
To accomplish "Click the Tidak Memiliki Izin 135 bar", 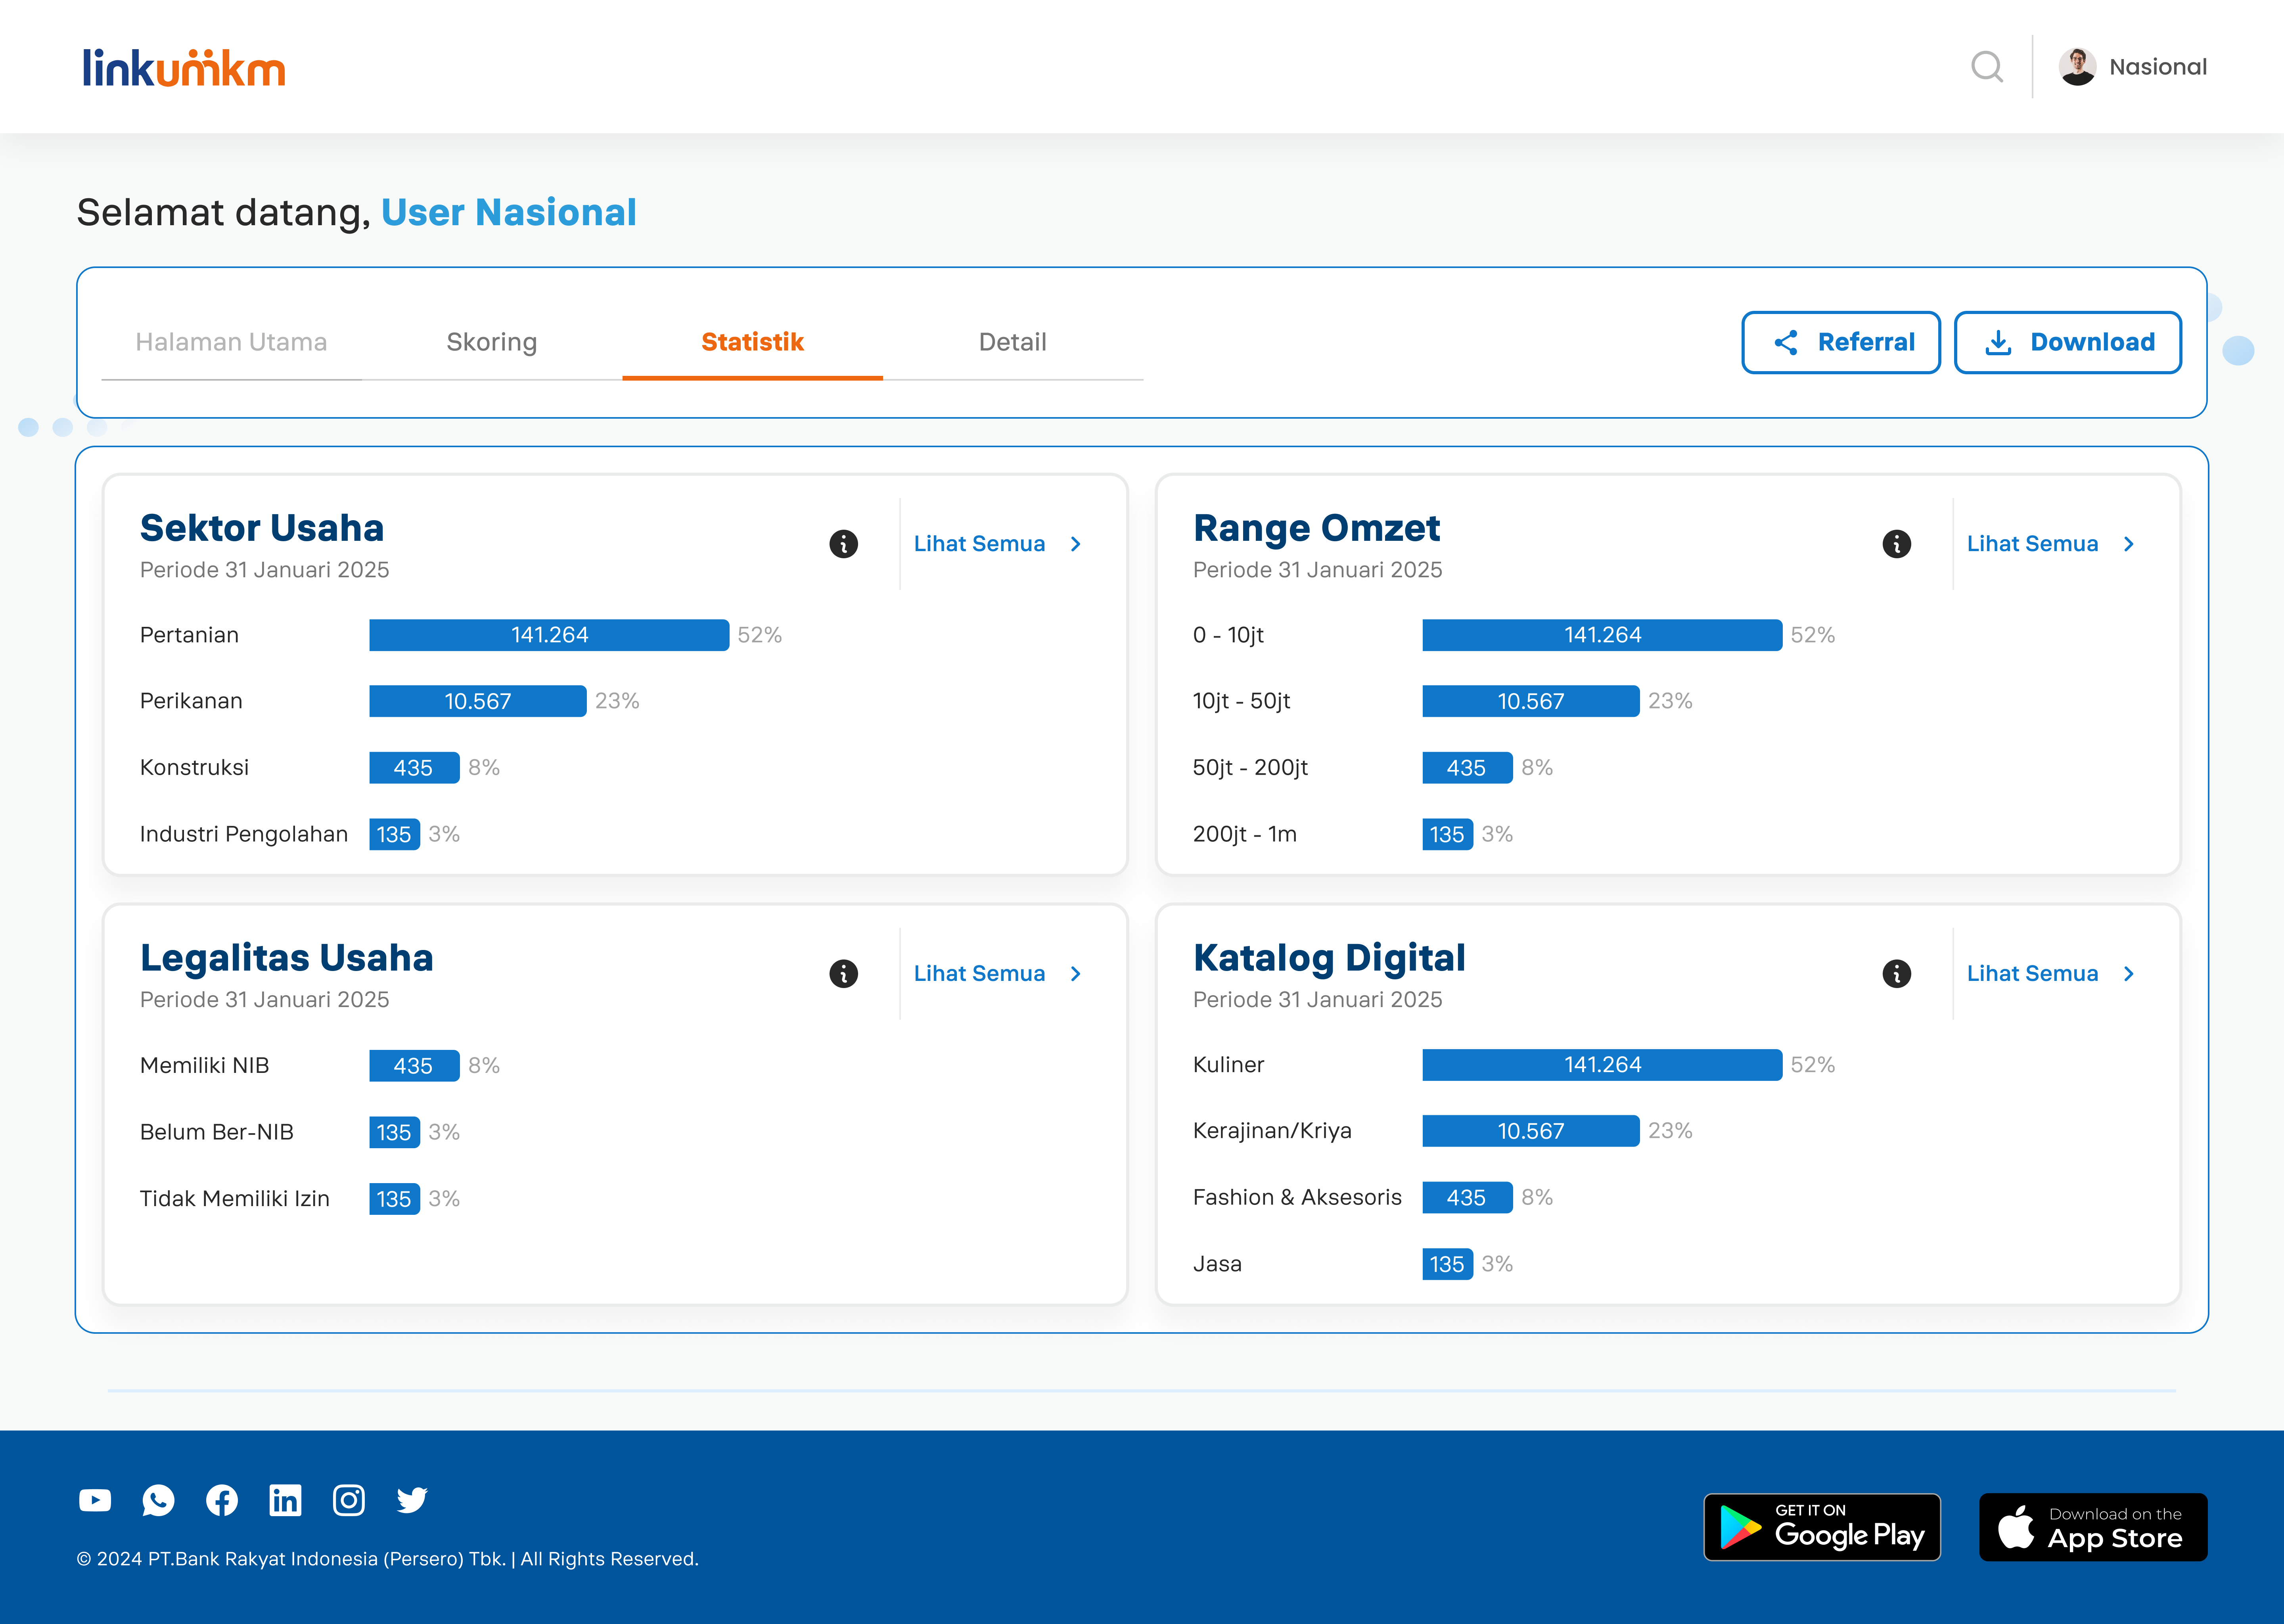I will (394, 1199).
